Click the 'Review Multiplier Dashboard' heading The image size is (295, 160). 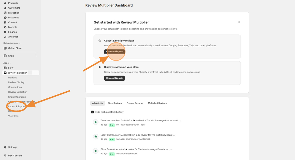tap(109, 5)
